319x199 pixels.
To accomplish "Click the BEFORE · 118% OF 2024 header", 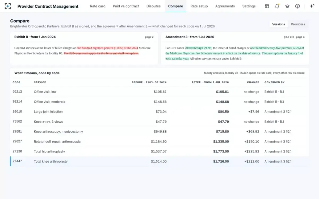I will click(149, 82).
